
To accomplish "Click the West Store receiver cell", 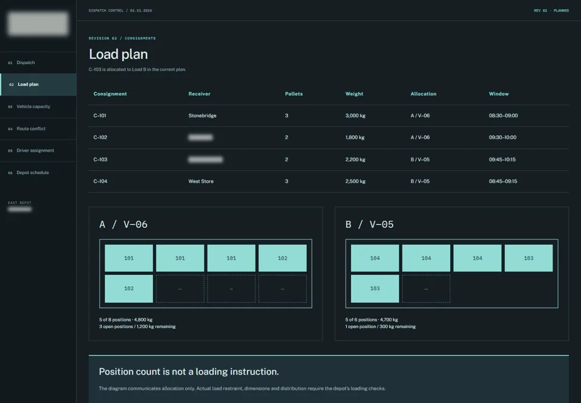I will coord(201,181).
